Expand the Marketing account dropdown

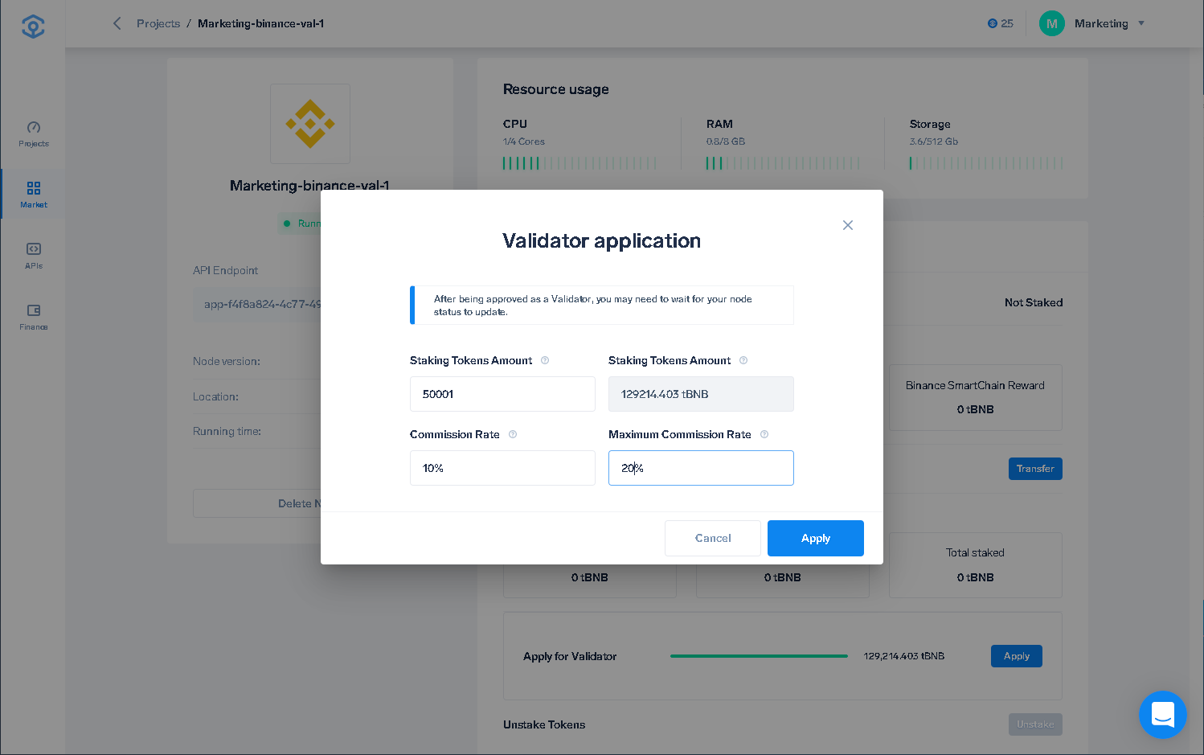click(x=1141, y=23)
